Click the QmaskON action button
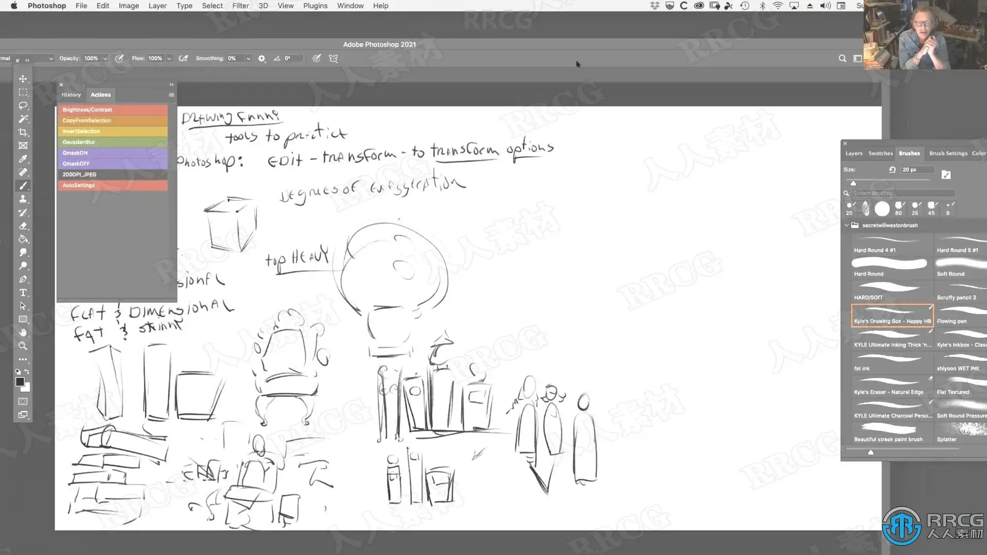This screenshot has width=987, height=555. tap(112, 153)
